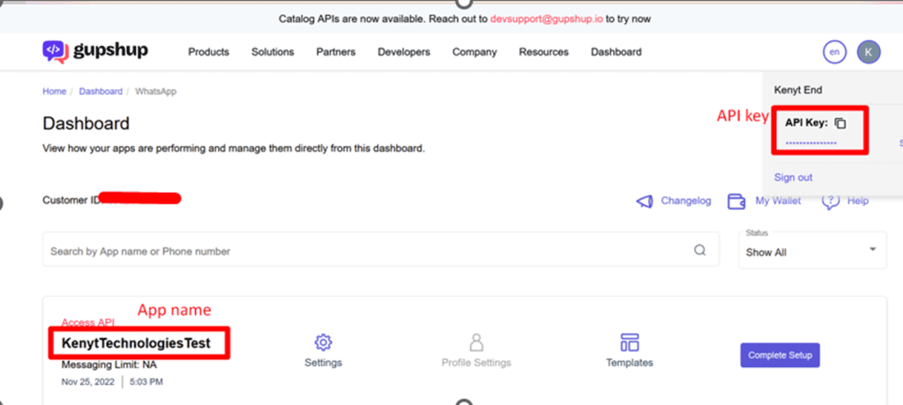Viewport: 903px width, 405px height.
Task: Click the masked API key value
Action: coord(811,143)
